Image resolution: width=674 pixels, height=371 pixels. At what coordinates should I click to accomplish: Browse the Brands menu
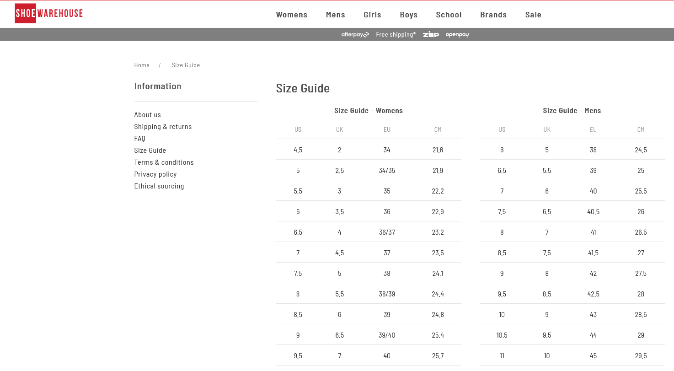pyautogui.click(x=493, y=15)
